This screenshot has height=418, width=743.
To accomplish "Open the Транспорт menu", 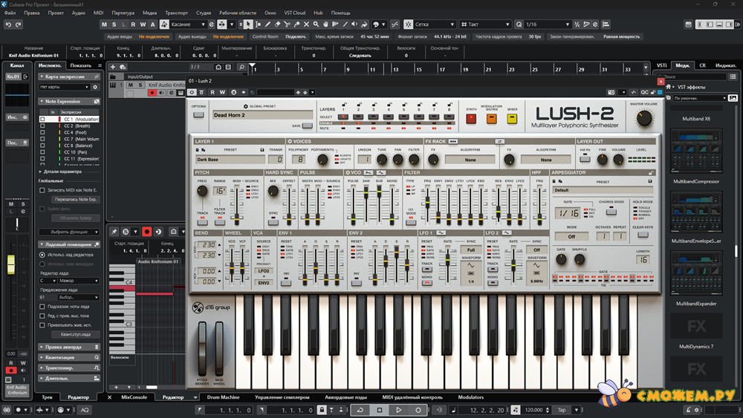I will pos(176,13).
